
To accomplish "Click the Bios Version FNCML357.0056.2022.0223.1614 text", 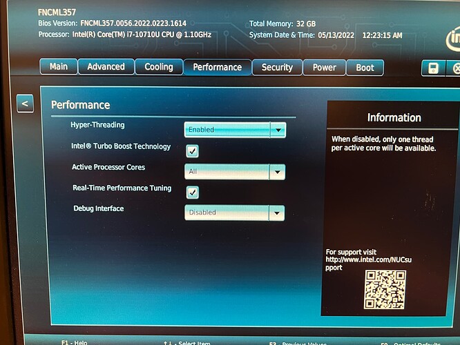I will 112,23.
